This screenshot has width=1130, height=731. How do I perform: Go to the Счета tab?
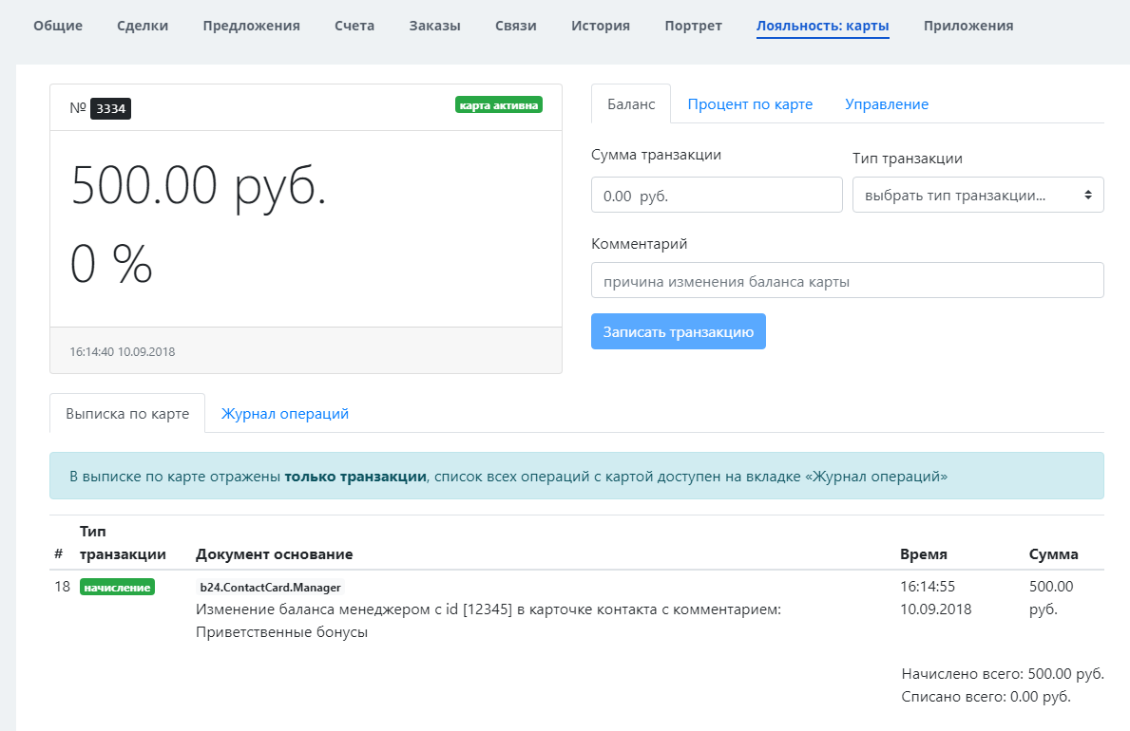tap(354, 26)
